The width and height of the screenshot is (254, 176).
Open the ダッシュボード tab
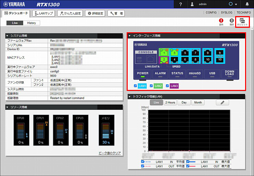coord(16,13)
